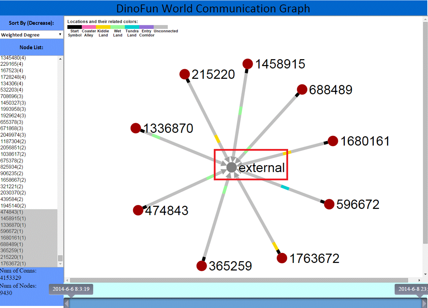This screenshot has width=428, height=308.
Task: Click the red node 1763672
Action: pyautogui.click(x=282, y=258)
